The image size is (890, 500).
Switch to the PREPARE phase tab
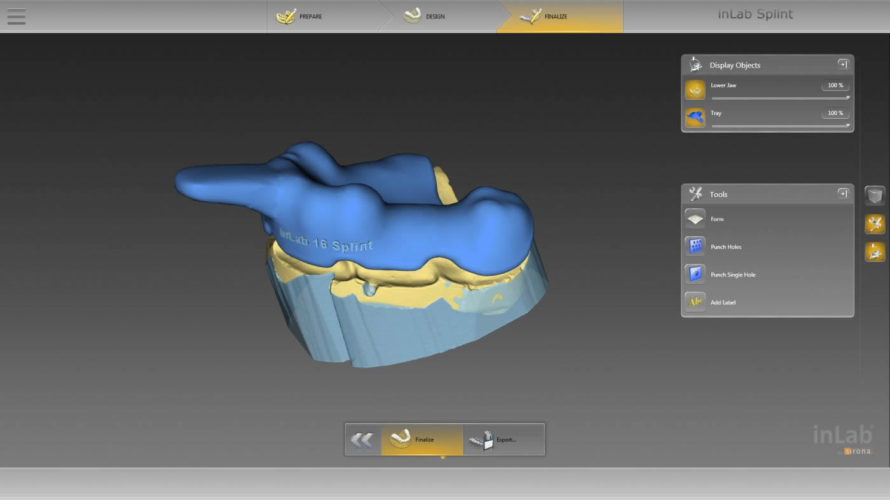323,17
